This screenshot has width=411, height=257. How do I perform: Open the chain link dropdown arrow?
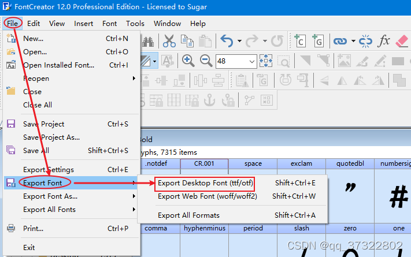[x=353, y=41]
